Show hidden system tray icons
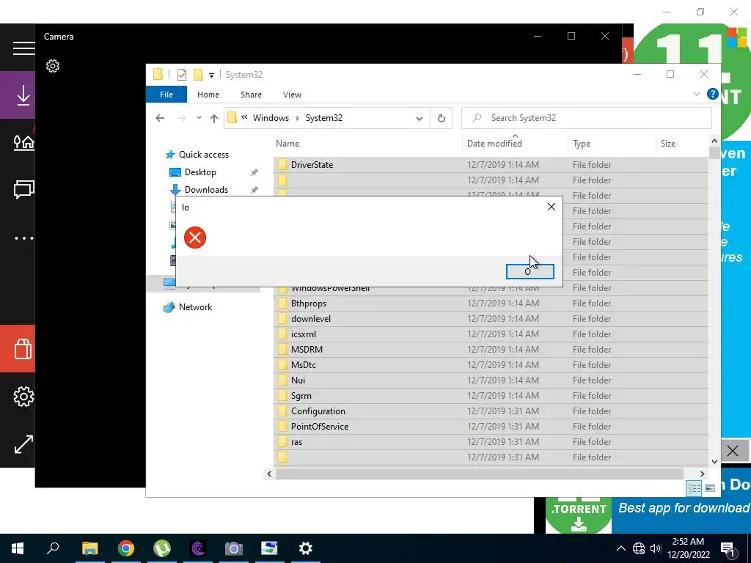The image size is (751, 563). [620, 548]
